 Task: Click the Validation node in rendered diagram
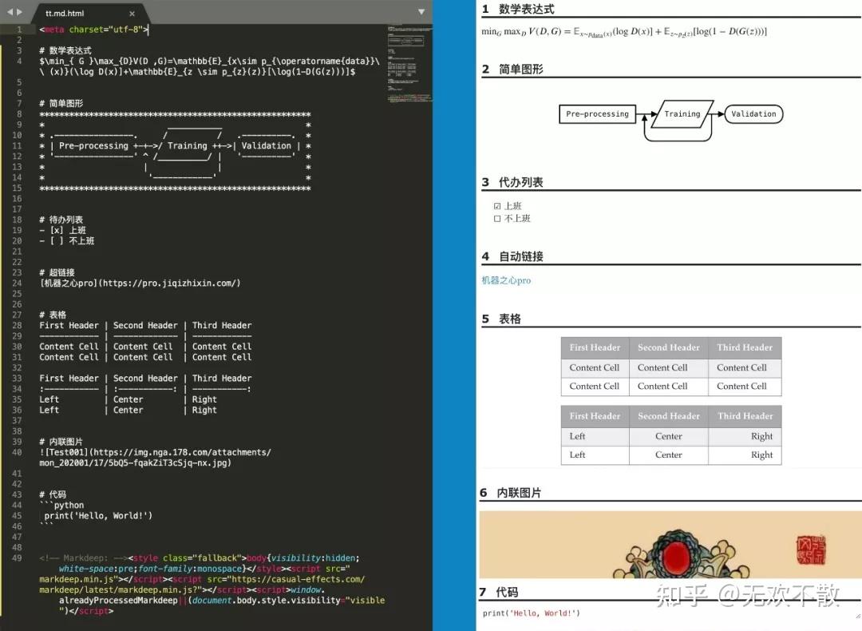pyautogui.click(x=753, y=114)
